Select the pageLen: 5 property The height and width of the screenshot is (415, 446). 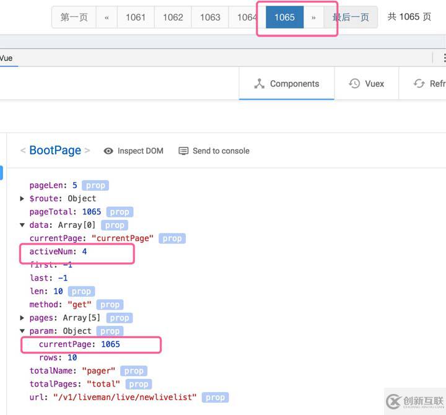53,185
